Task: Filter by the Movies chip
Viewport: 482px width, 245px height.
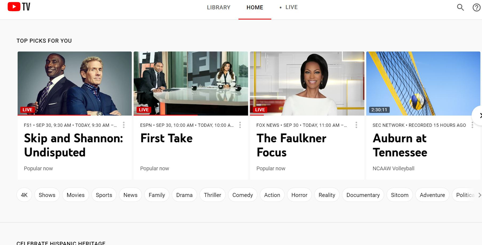Action: point(75,195)
